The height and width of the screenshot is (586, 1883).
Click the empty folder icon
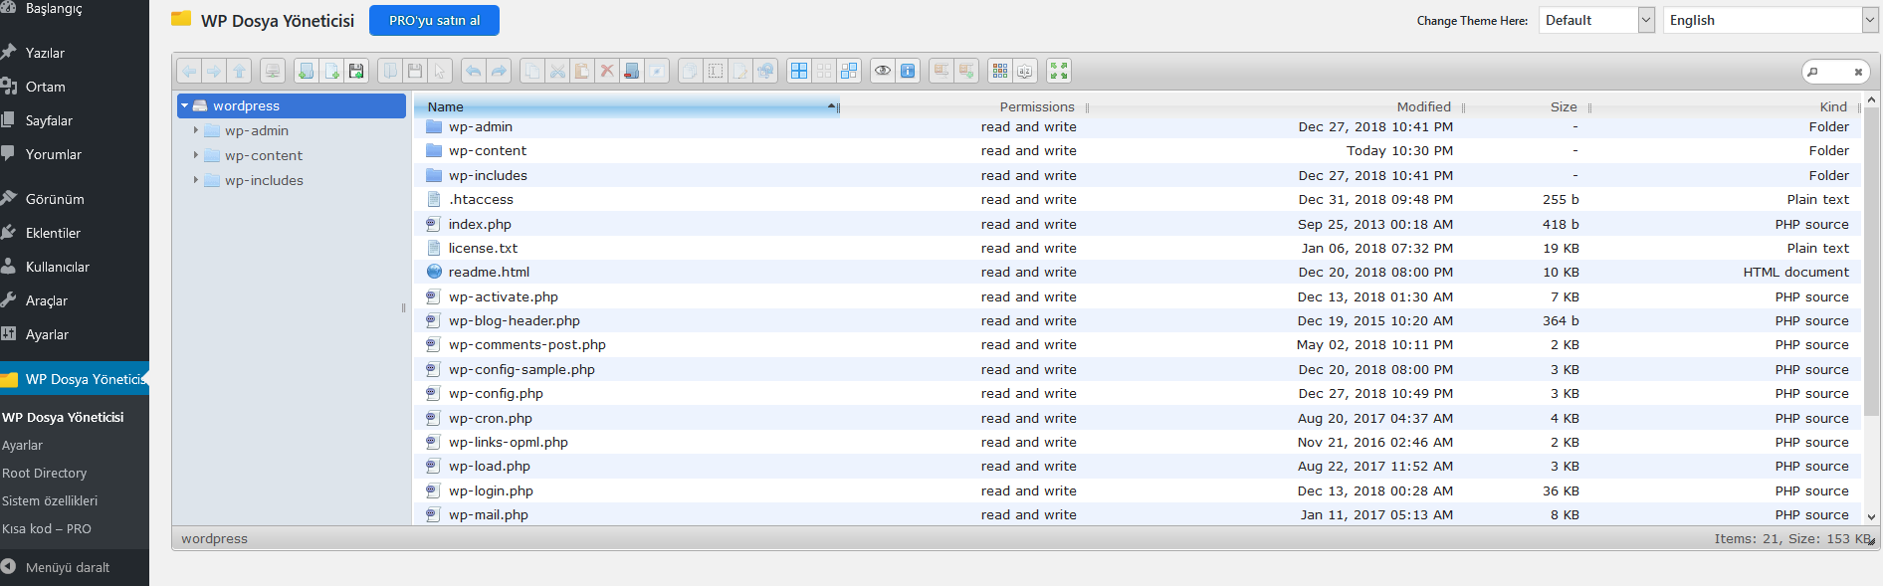(x=632, y=71)
